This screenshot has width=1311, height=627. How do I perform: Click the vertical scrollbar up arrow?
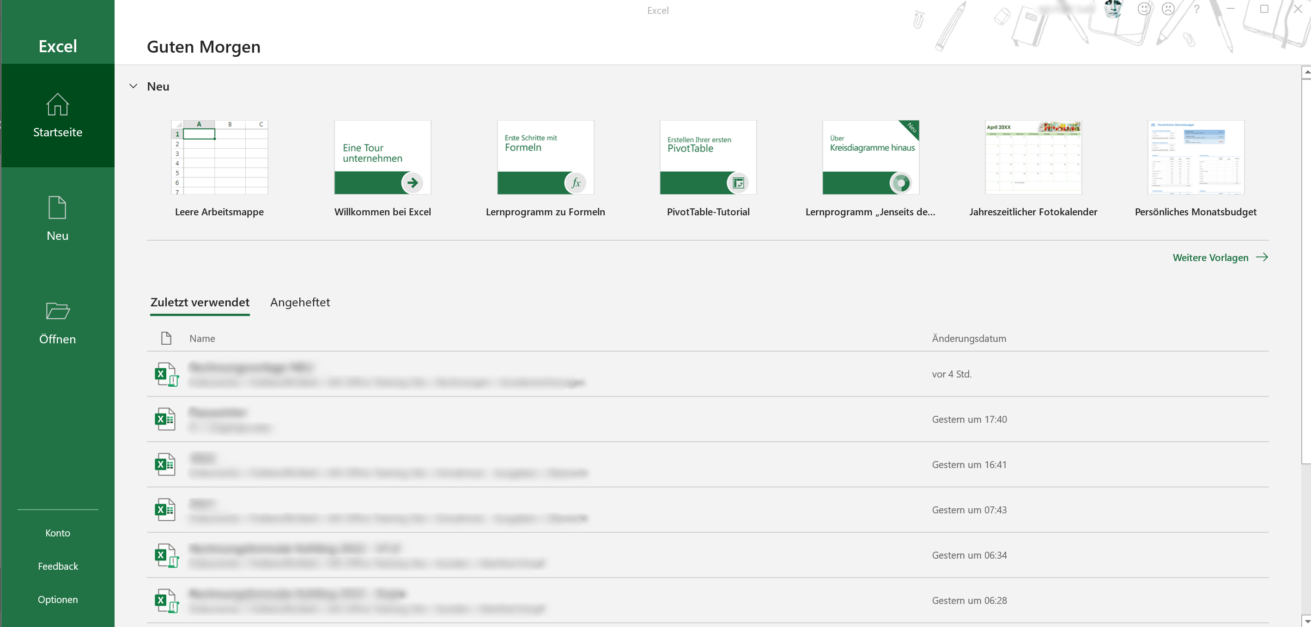click(1306, 72)
